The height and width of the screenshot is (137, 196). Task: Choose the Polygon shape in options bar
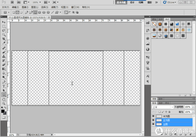[x=48, y=12]
